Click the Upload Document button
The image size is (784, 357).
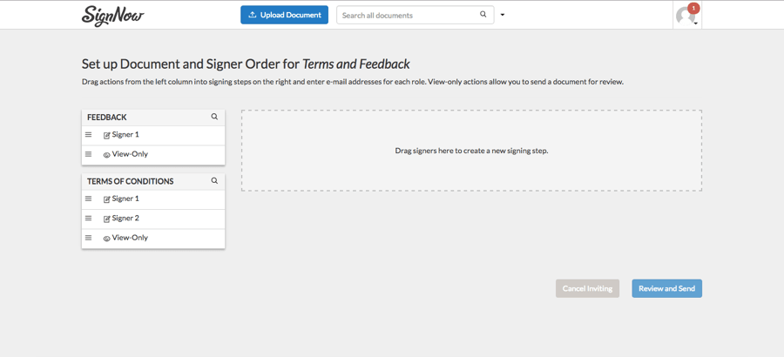pos(284,15)
